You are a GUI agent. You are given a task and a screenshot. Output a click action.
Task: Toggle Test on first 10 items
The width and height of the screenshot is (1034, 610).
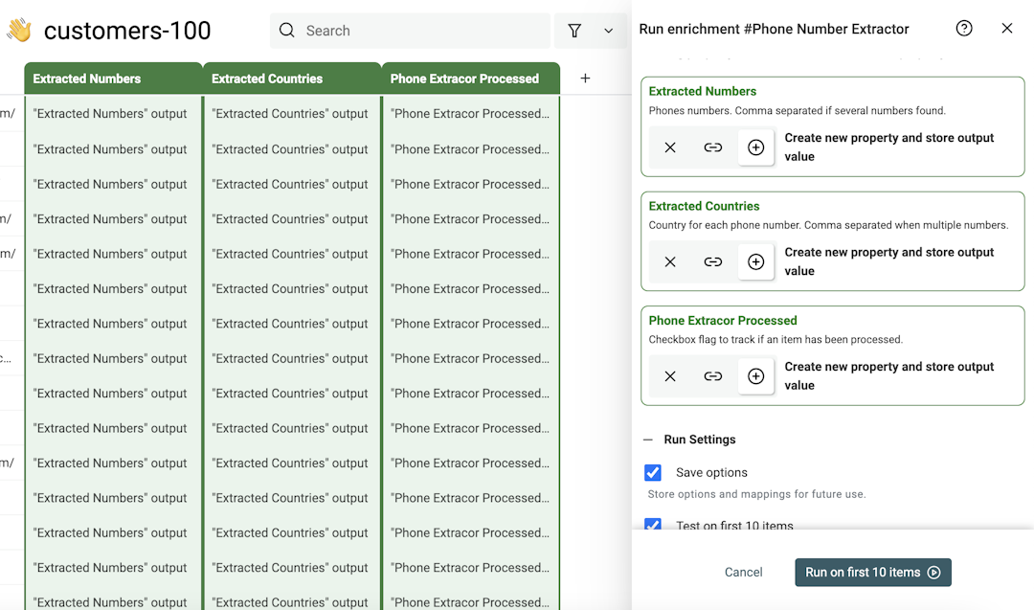click(x=653, y=525)
